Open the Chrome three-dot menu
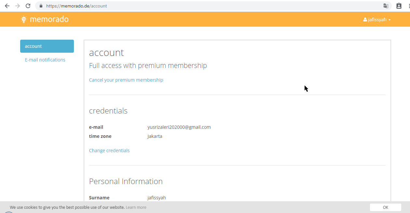410x213 pixels. 408,6
